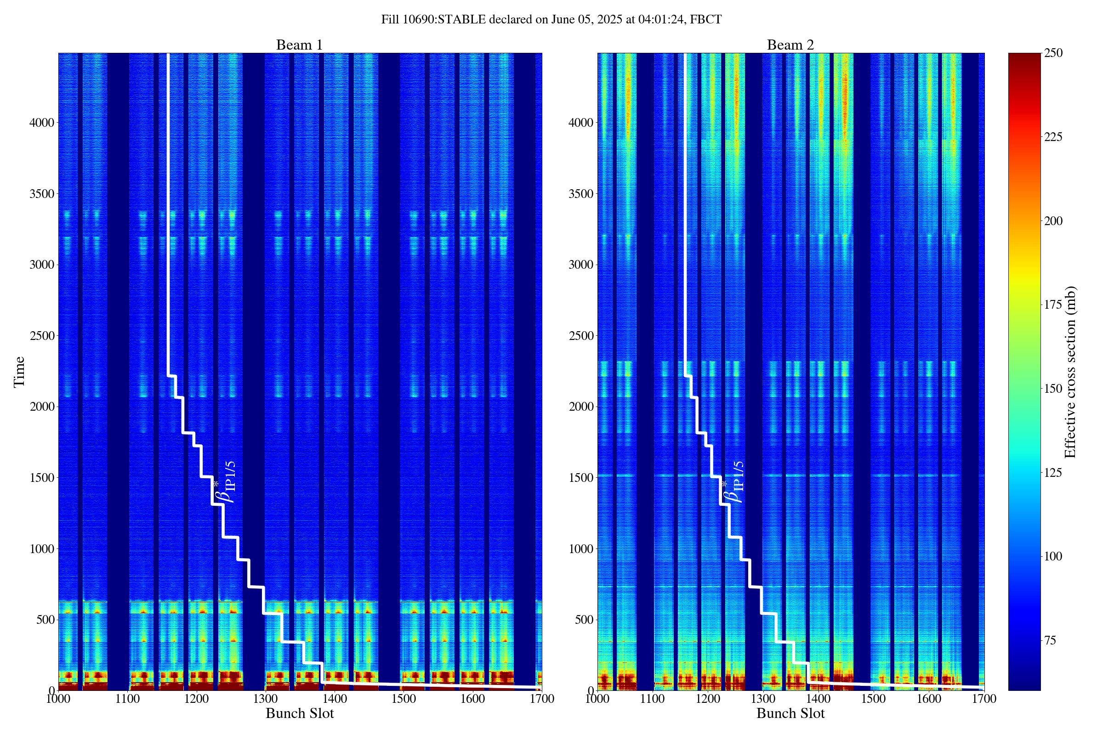Screen dimensions: 1103x735
Task: Click the 4000 time tick of Beam 1
Action: (x=41, y=123)
